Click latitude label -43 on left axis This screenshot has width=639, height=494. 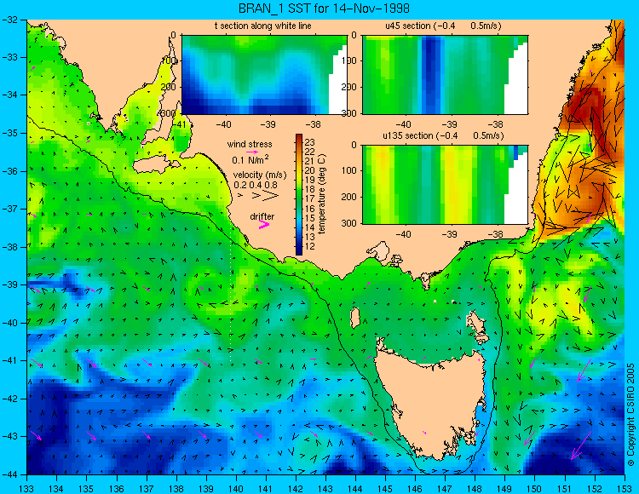10,436
